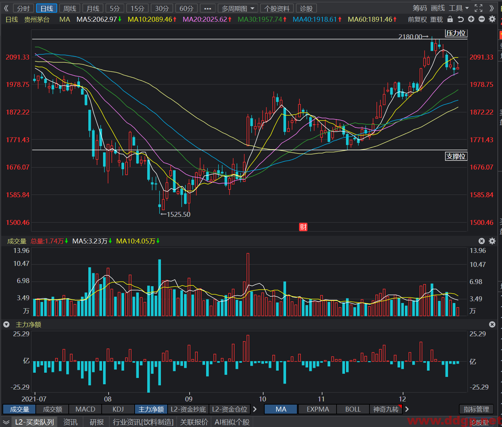The height and width of the screenshot is (427, 502).
Task: Select the MA overlay indicator
Action: (281, 409)
